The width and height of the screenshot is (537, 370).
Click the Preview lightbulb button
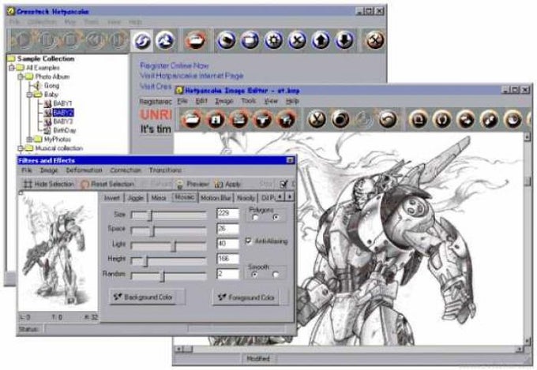(x=192, y=184)
